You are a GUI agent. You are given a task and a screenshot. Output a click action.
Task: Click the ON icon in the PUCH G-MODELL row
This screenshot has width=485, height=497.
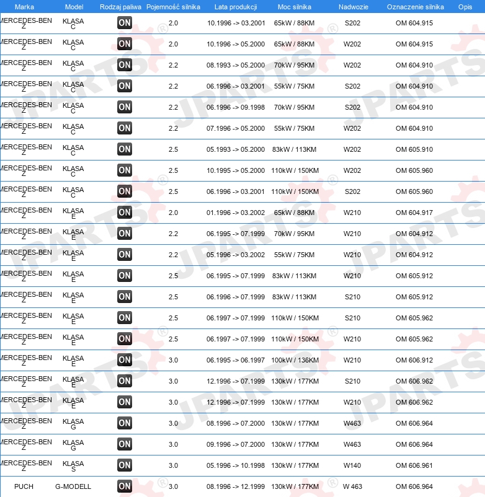click(x=124, y=486)
